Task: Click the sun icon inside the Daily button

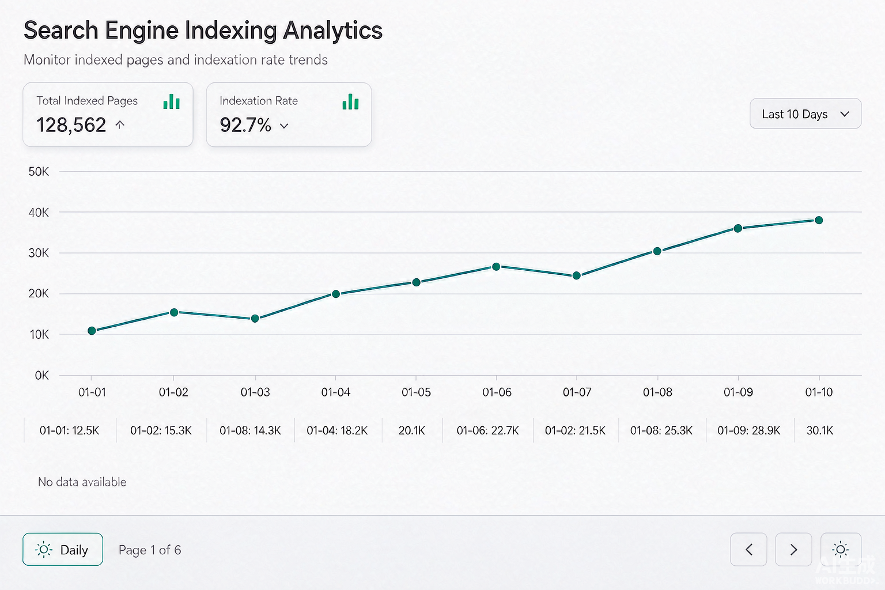Action: click(44, 550)
